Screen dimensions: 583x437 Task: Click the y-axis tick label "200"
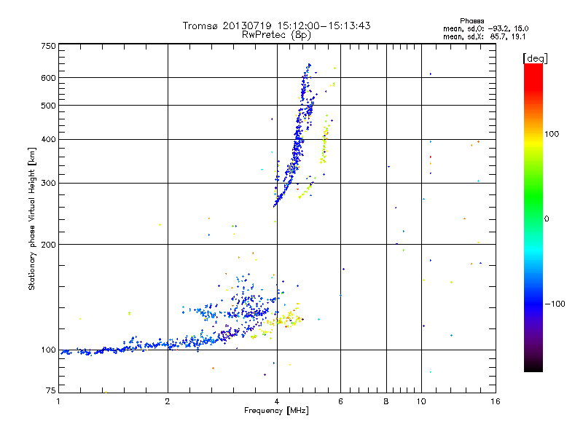click(49, 245)
